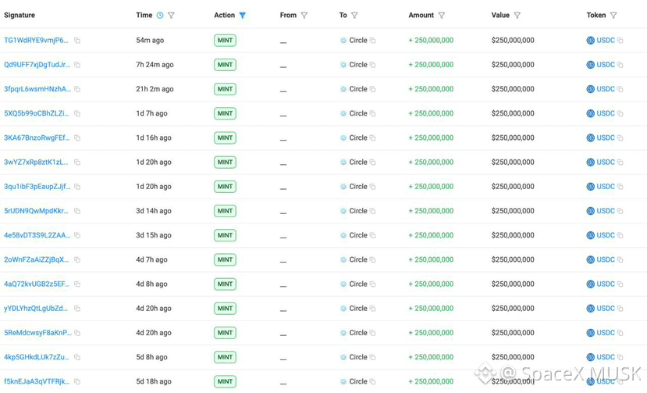This screenshot has height=393, width=647.
Task: Click MINT badge in 1d 7h ago row
Action: [x=225, y=113]
